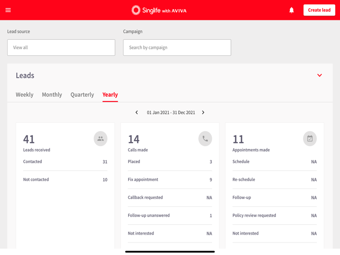This screenshot has width=340, height=255.
Task: Open the Contacted row showing 31
Action: [x=65, y=162]
